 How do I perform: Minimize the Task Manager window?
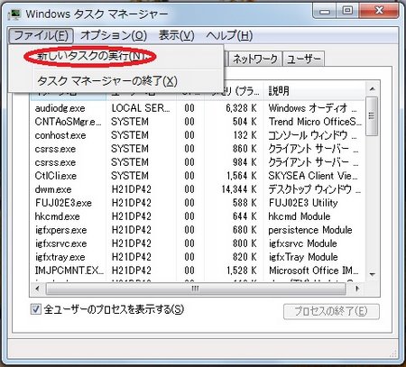coord(325,12)
